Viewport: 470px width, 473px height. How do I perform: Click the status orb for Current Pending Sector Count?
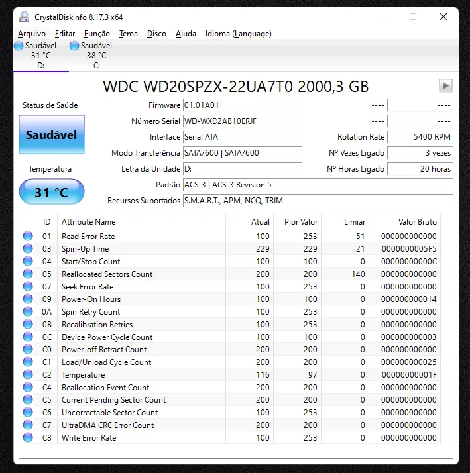click(28, 399)
